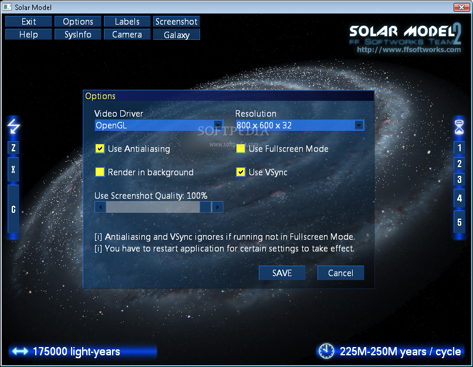Choose time speed 1 on right panel

[x=459, y=148]
